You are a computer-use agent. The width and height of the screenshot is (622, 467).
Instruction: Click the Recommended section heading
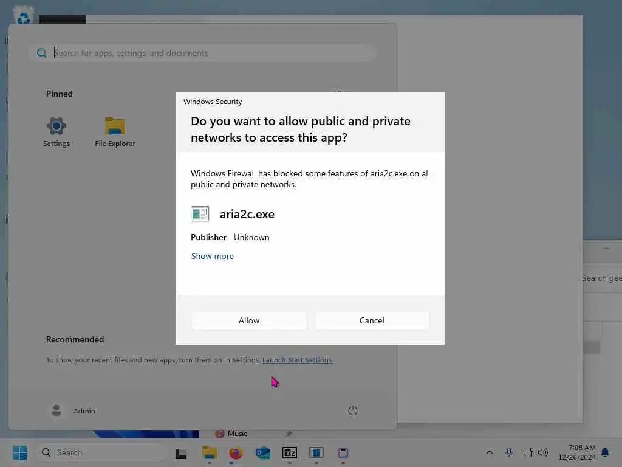click(75, 339)
